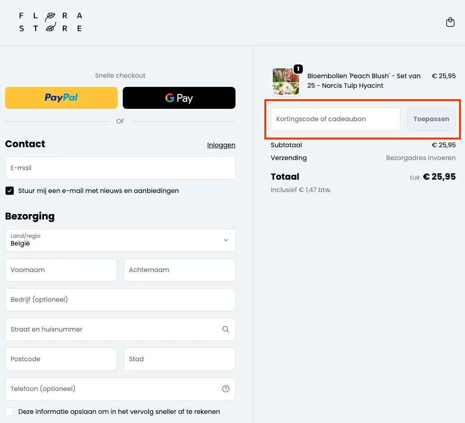
Task: Select the Voornaam text field
Action: point(61,270)
